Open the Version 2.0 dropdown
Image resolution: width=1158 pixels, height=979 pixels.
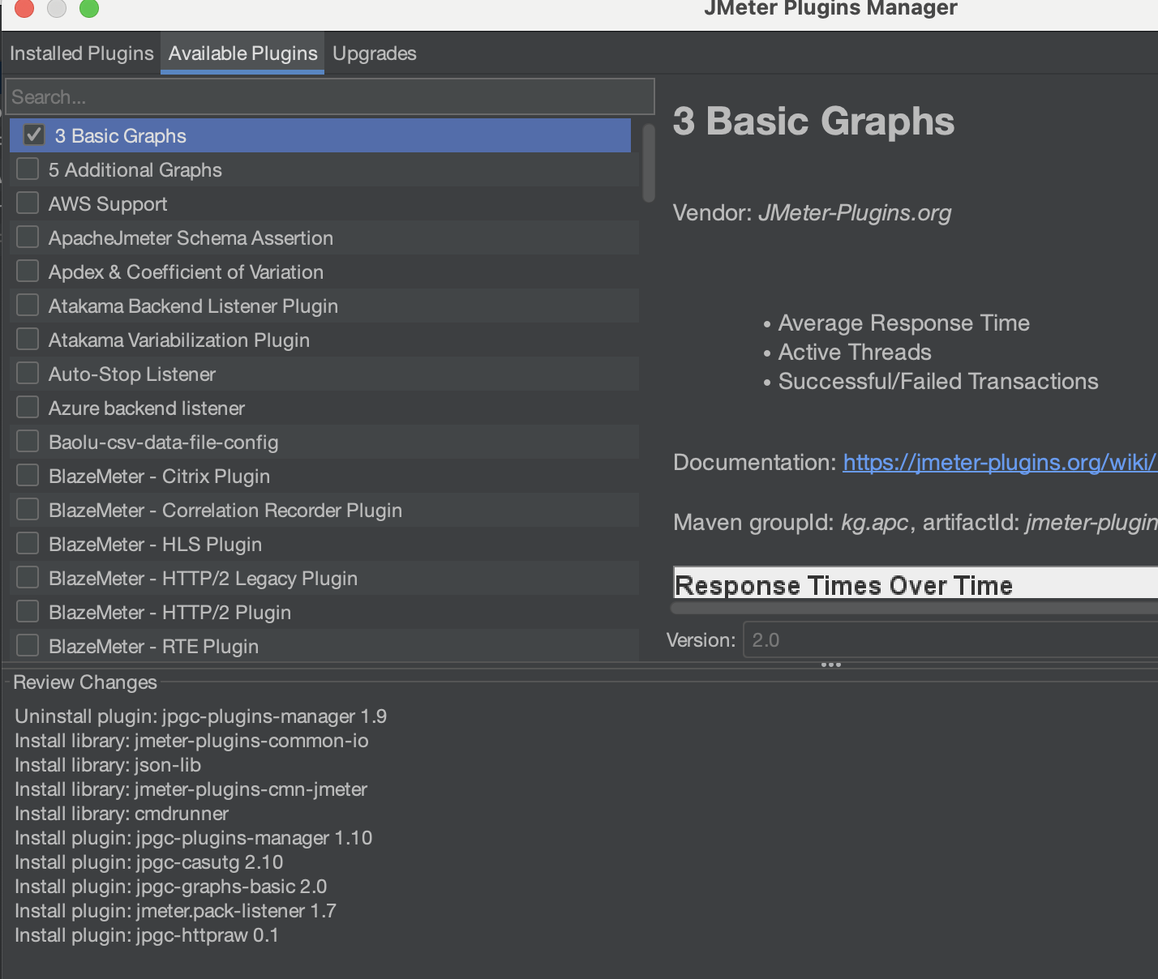pyautogui.click(x=950, y=640)
